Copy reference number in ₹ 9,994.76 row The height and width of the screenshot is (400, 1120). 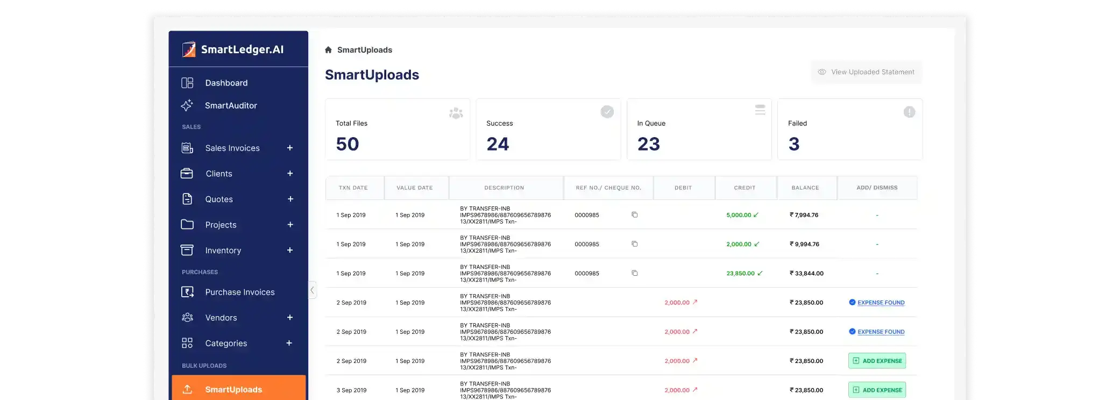[x=635, y=244]
